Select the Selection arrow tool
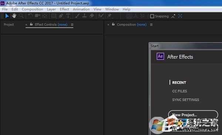 coord(7,16)
